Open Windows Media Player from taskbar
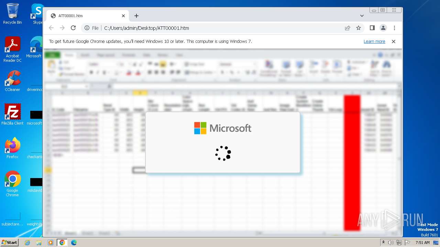Screen dimensions: 440x247 point(51,243)
